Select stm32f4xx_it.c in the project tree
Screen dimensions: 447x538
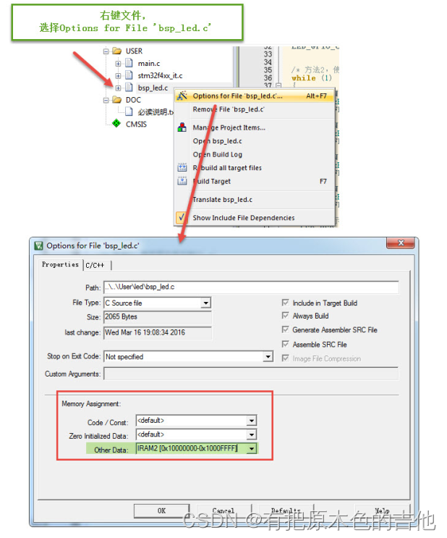(160, 75)
